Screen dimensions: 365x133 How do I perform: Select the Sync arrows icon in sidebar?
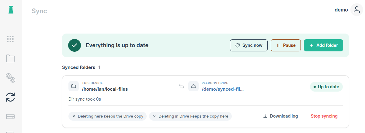pos(10,97)
